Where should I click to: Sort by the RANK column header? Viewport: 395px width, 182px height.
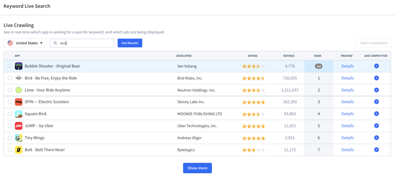(318, 56)
